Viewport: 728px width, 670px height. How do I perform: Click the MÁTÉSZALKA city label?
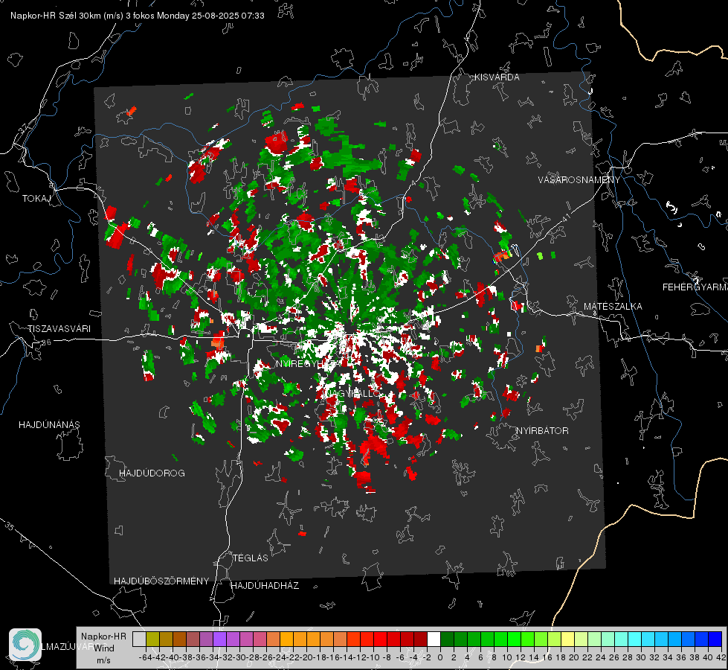(613, 307)
